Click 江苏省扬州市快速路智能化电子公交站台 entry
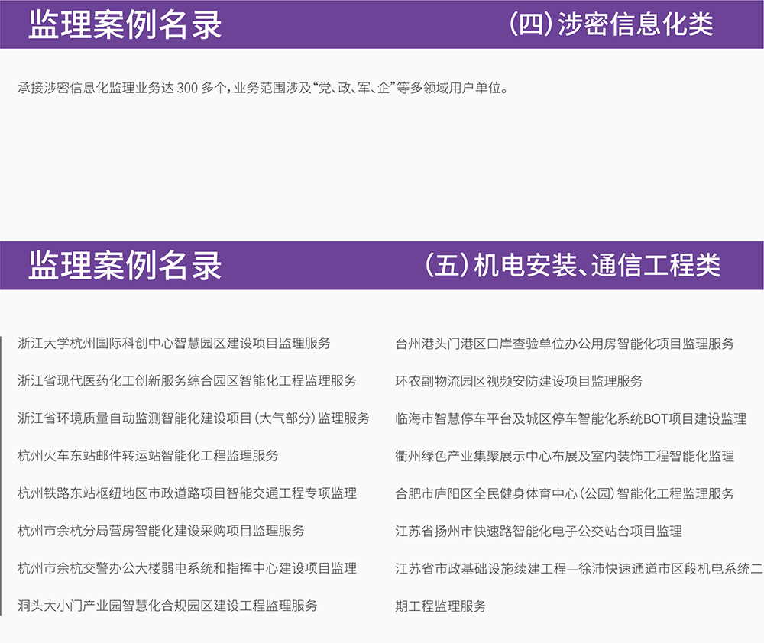 coord(539,531)
